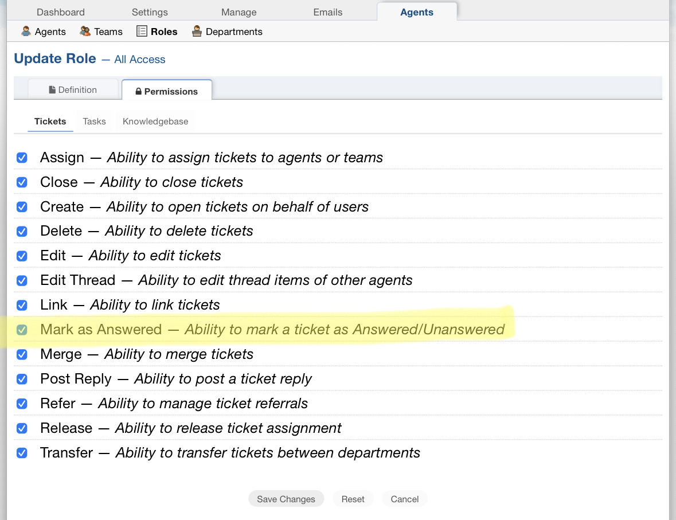The width and height of the screenshot is (676, 520).
Task: Click the Teams group icon
Action: click(85, 32)
